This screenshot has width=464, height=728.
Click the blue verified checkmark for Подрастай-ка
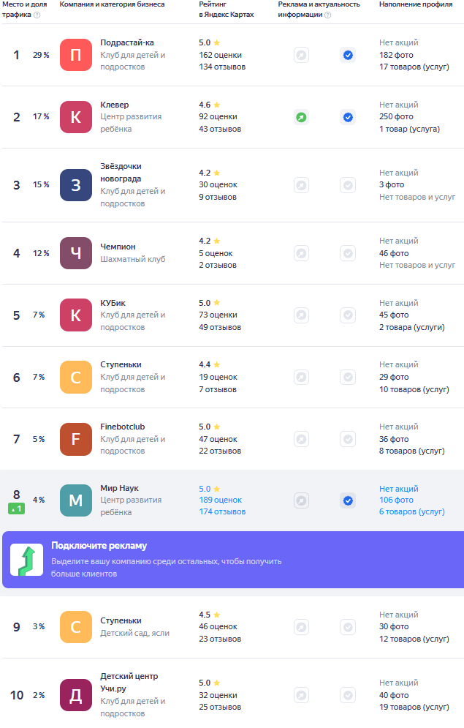[348, 55]
